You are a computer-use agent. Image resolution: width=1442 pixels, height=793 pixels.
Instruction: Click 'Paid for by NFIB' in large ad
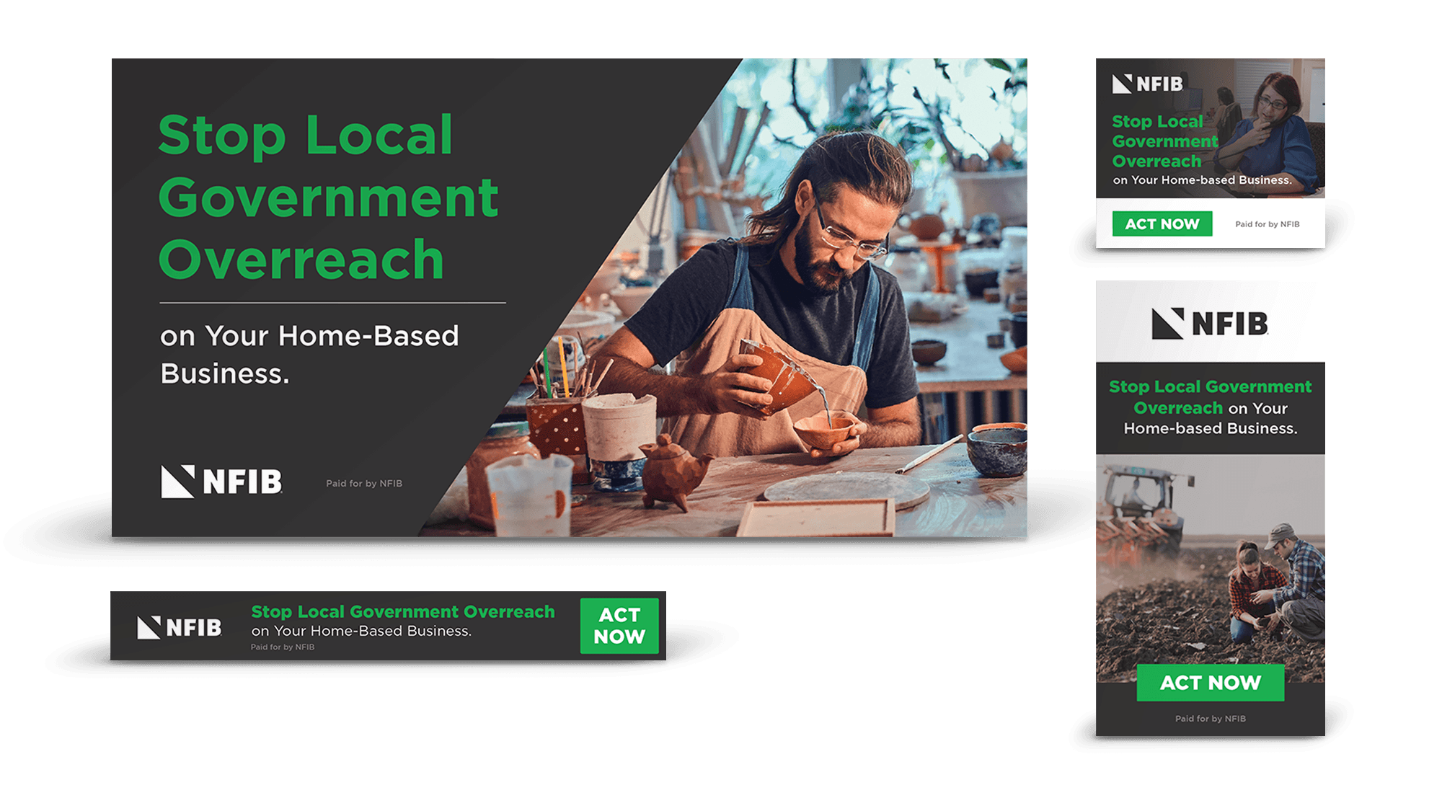coord(364,484)
